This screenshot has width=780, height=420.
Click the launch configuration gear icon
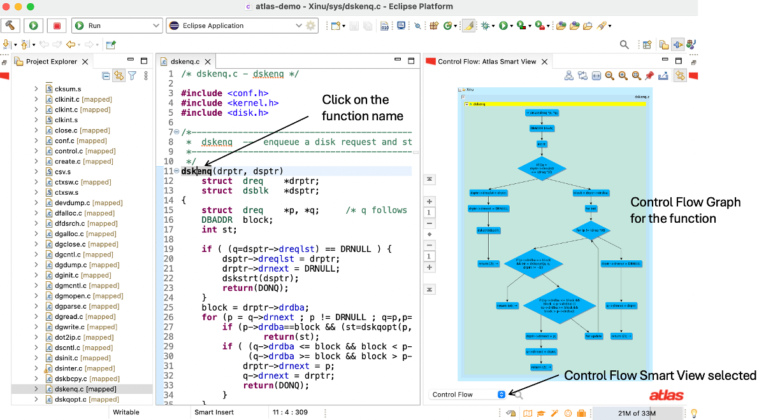click(310, 25)
